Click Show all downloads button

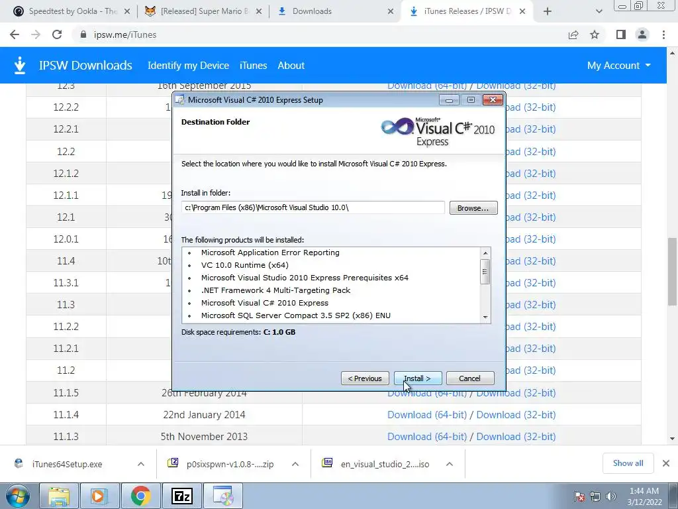pyautogui.click(x=628, y=463)
